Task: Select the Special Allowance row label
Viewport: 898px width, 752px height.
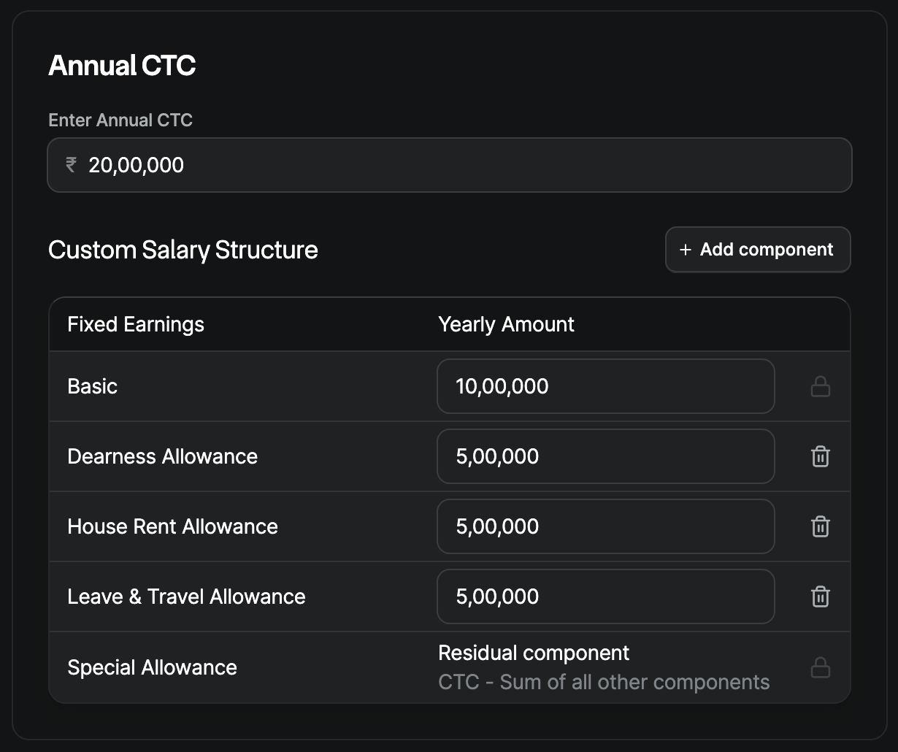Action: coord(152,667)
